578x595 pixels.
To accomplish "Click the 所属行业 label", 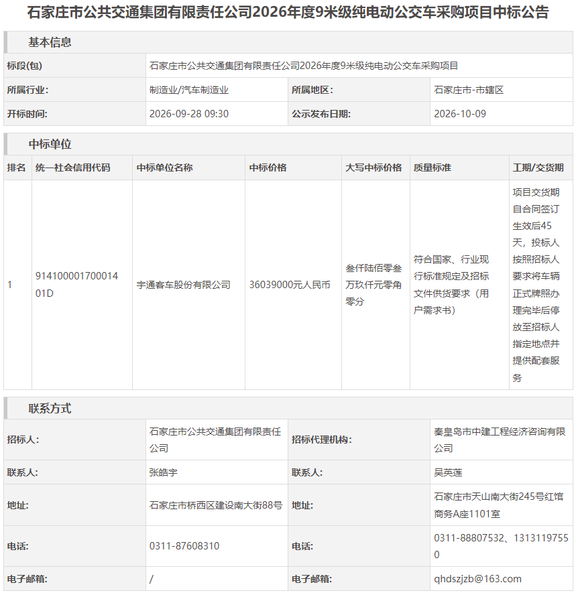I will (x=27, y=90).
